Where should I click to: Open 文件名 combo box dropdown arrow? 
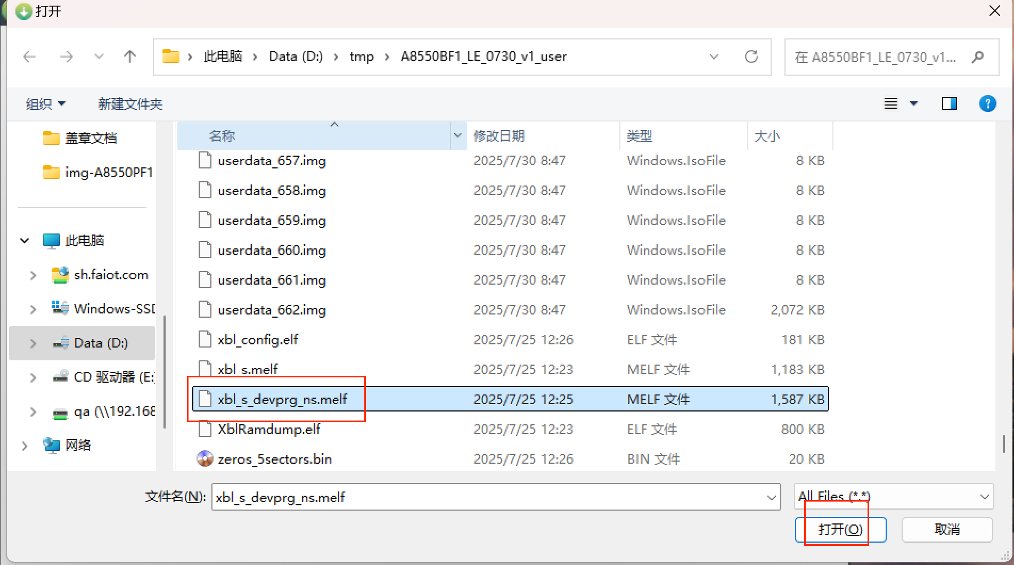pyautogui.click(x=771, y=497)
